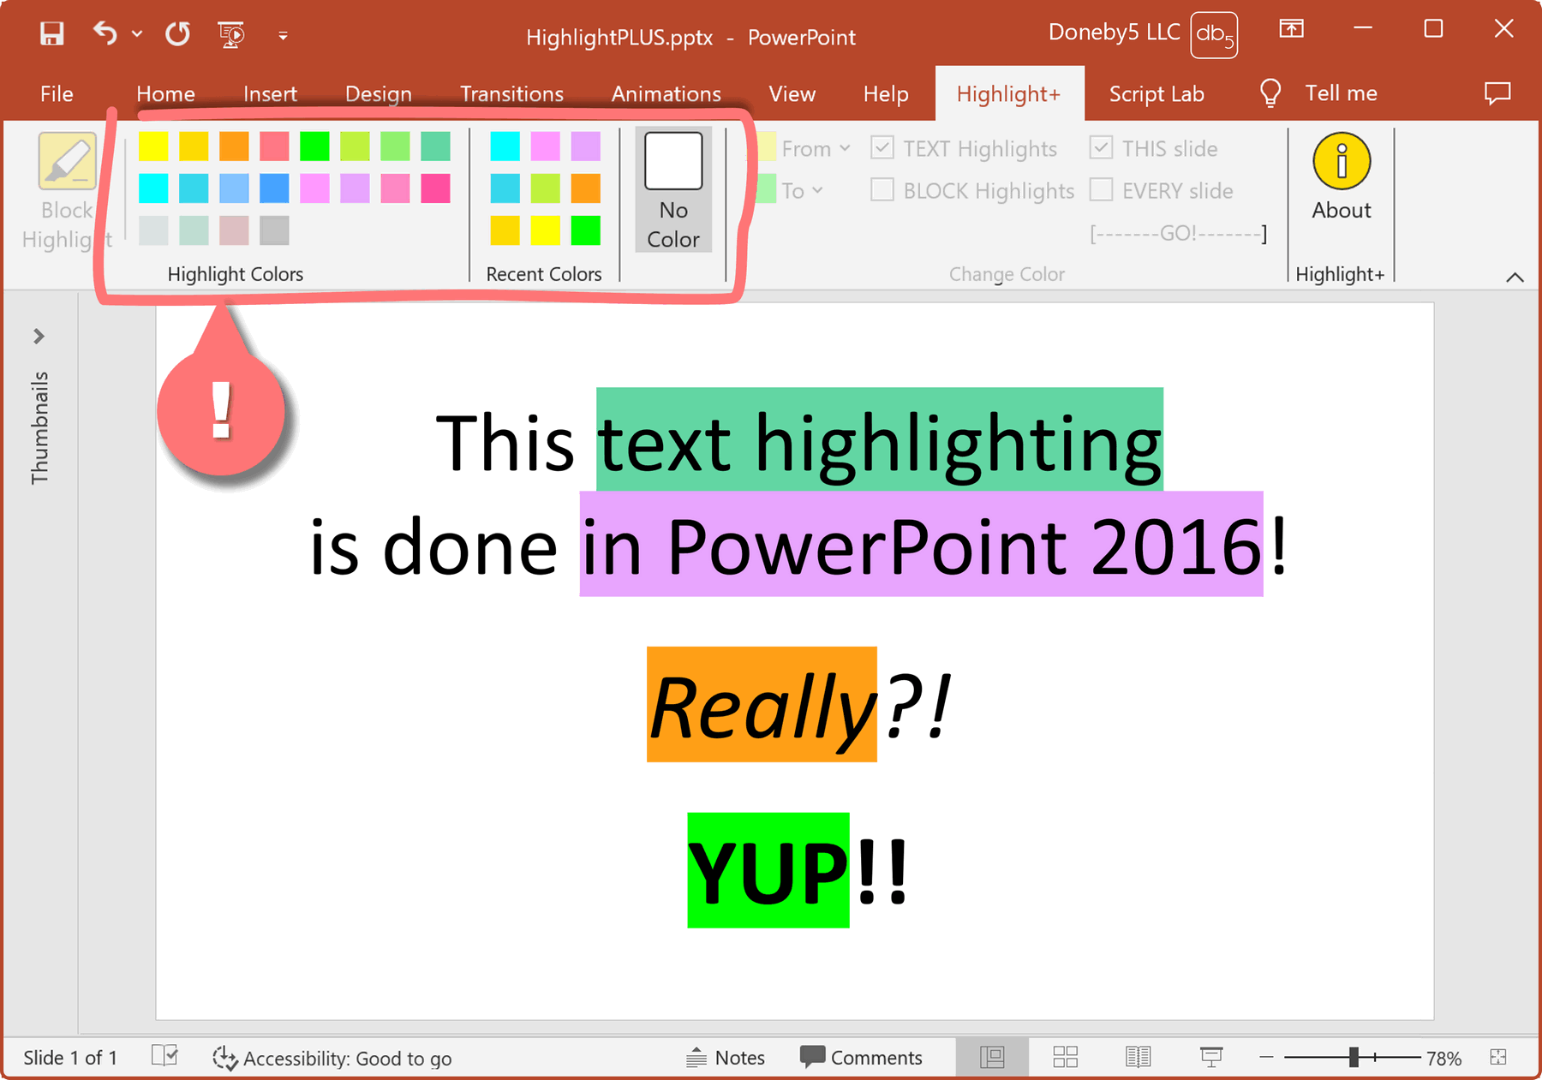The height and width of the screenshot is (1080, 1542).
Task: Start slideshow from beginning icon
Action: coord(231,34)
